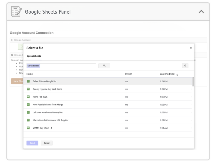Click sheet icon beside New Possible items
Image resolution: width=215 pixels, height=161 pixels.
tap(28, 105)
